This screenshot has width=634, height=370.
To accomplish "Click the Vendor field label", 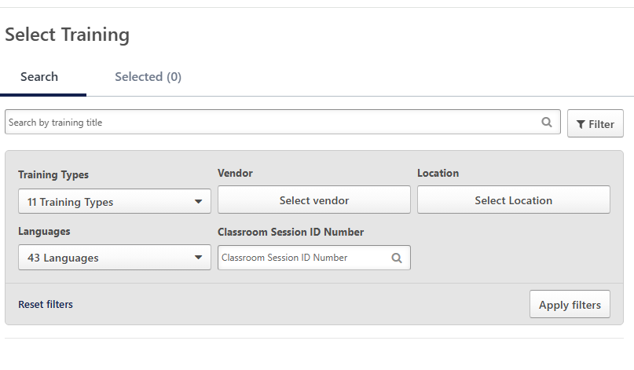I will click(x=235, y=173).
